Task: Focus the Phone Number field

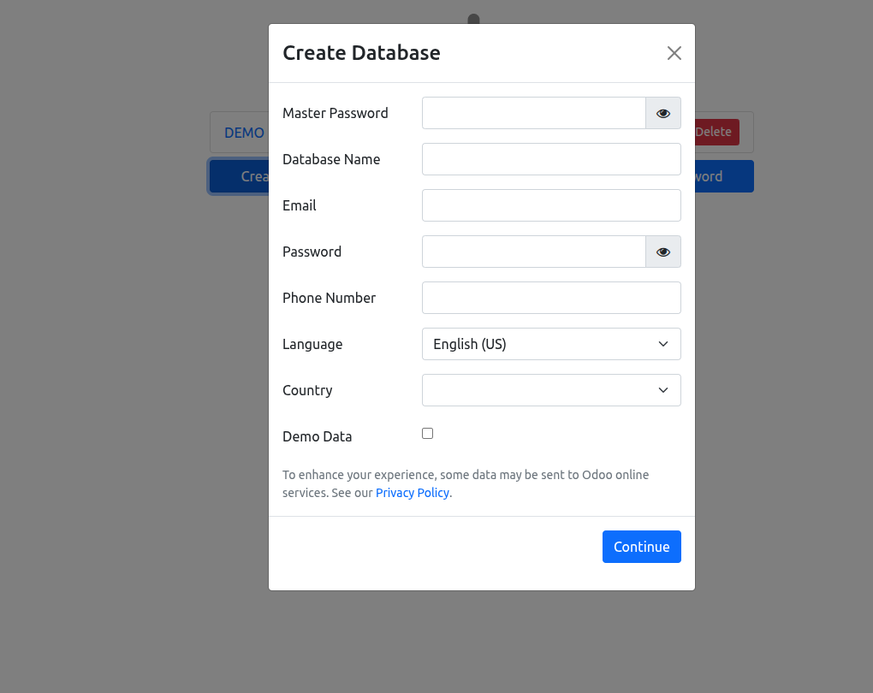Action: pyautogui.click(x=551, y=298)
